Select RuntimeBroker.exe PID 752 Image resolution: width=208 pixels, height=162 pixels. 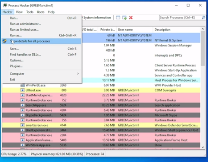pos(101,100)
